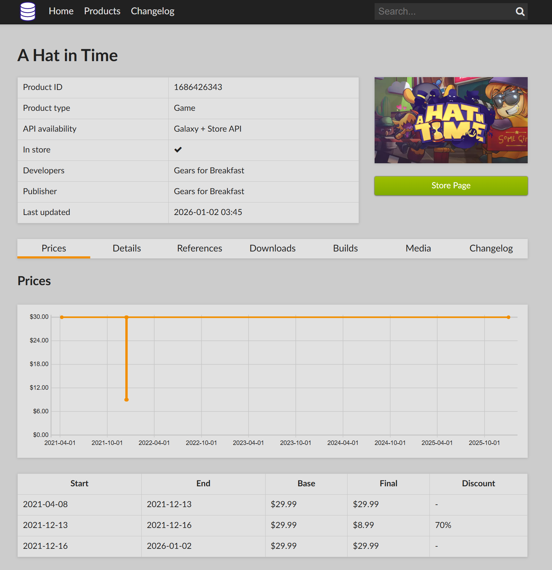The height and width of the screenshot is (570, 552).
Task: Click the Prices section heading
Action: (34, 281)
